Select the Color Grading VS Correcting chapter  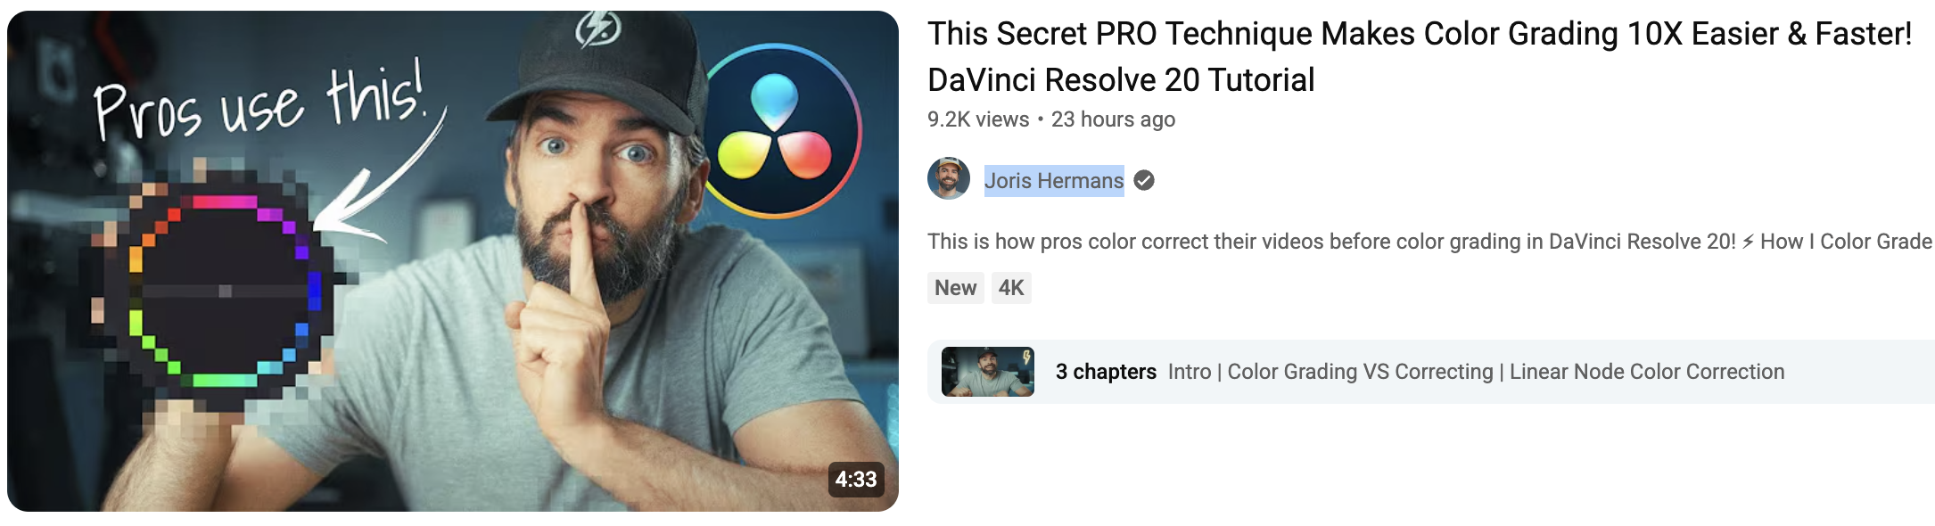click(1360, 372)
